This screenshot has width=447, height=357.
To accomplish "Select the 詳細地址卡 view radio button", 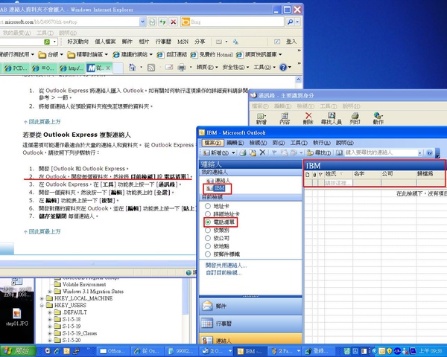I will pyautogui.click(x=208, y=213).
